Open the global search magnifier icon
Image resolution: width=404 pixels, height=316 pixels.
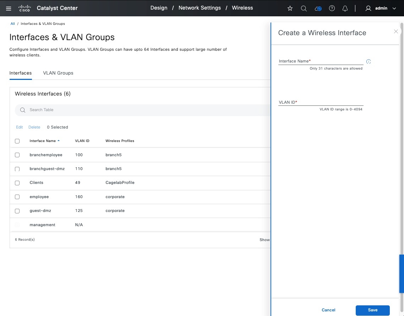pyautogui.click(x=304, y=8)
